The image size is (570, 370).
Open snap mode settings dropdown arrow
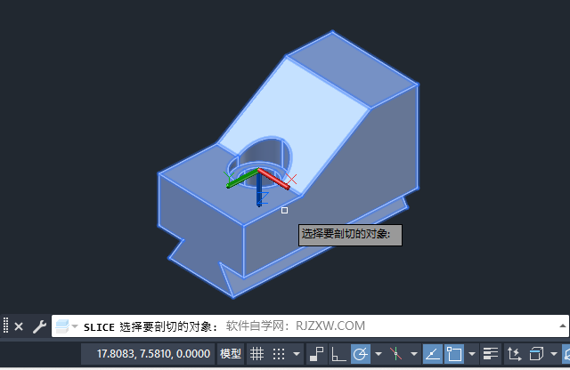297,354
